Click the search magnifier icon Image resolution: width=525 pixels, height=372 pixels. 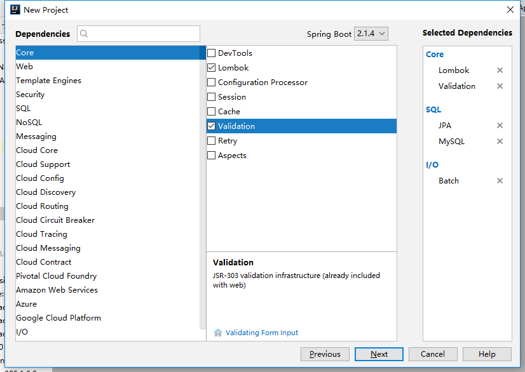(x=84, y=34)
